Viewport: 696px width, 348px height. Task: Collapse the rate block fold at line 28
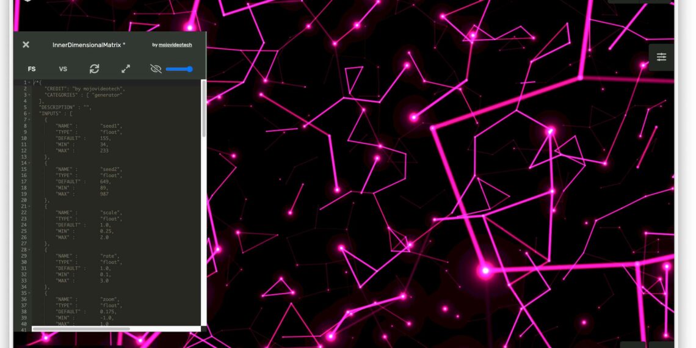click(29, 250)
